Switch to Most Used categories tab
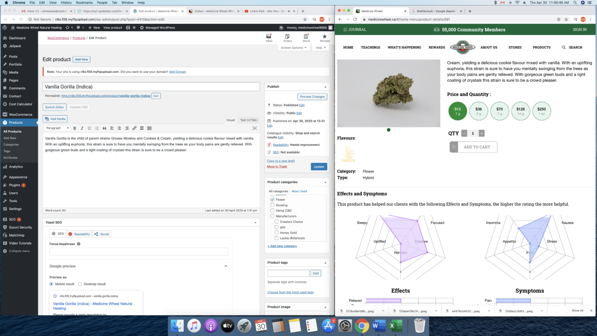The height and width of the screenshot is (336, 597). point(299,191)
